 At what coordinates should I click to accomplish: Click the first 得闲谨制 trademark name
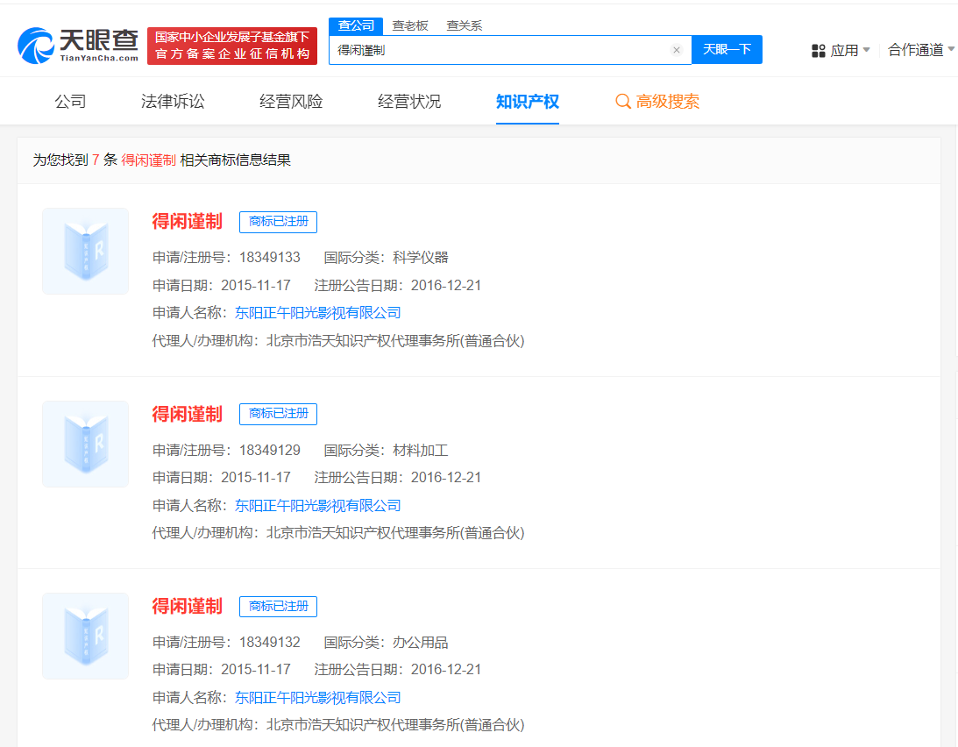(x=187, y=222)
